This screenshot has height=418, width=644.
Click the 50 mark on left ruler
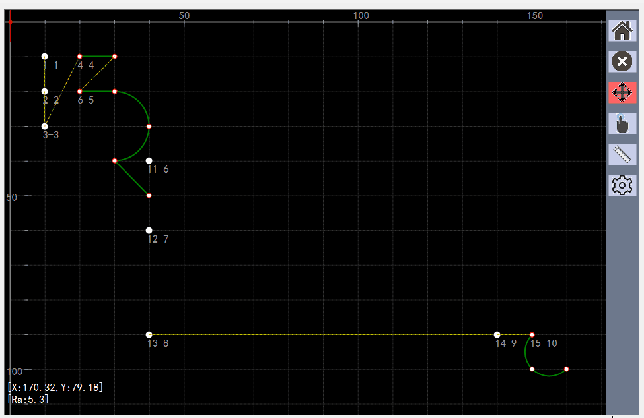tap(11, 198)
